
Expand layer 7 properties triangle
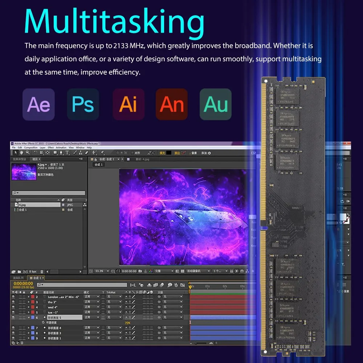pos(29,328)
